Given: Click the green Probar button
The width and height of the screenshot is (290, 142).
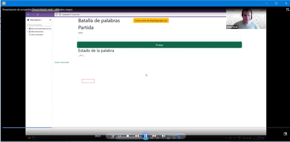Looking at the screenshot, I should [159, 45].
